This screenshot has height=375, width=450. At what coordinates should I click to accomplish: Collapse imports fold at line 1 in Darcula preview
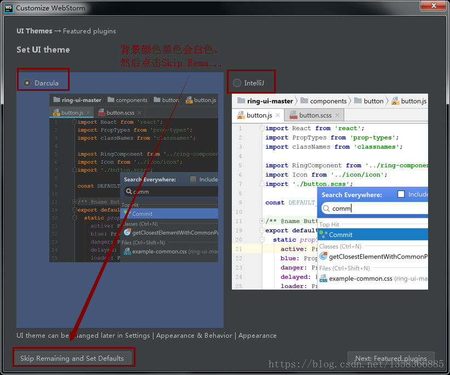coord(75,122)
